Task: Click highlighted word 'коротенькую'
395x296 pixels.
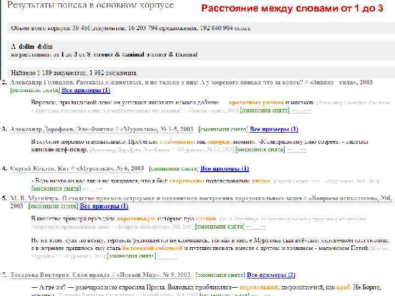Action: click(136, 219)
